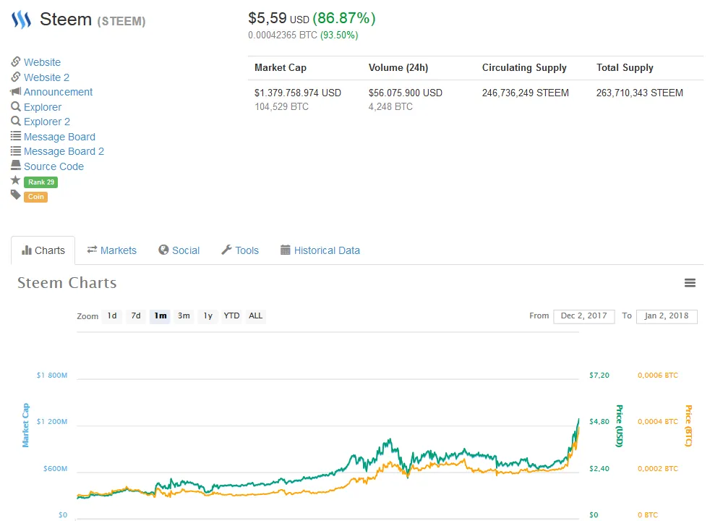Show ALL time chart range

255,316
